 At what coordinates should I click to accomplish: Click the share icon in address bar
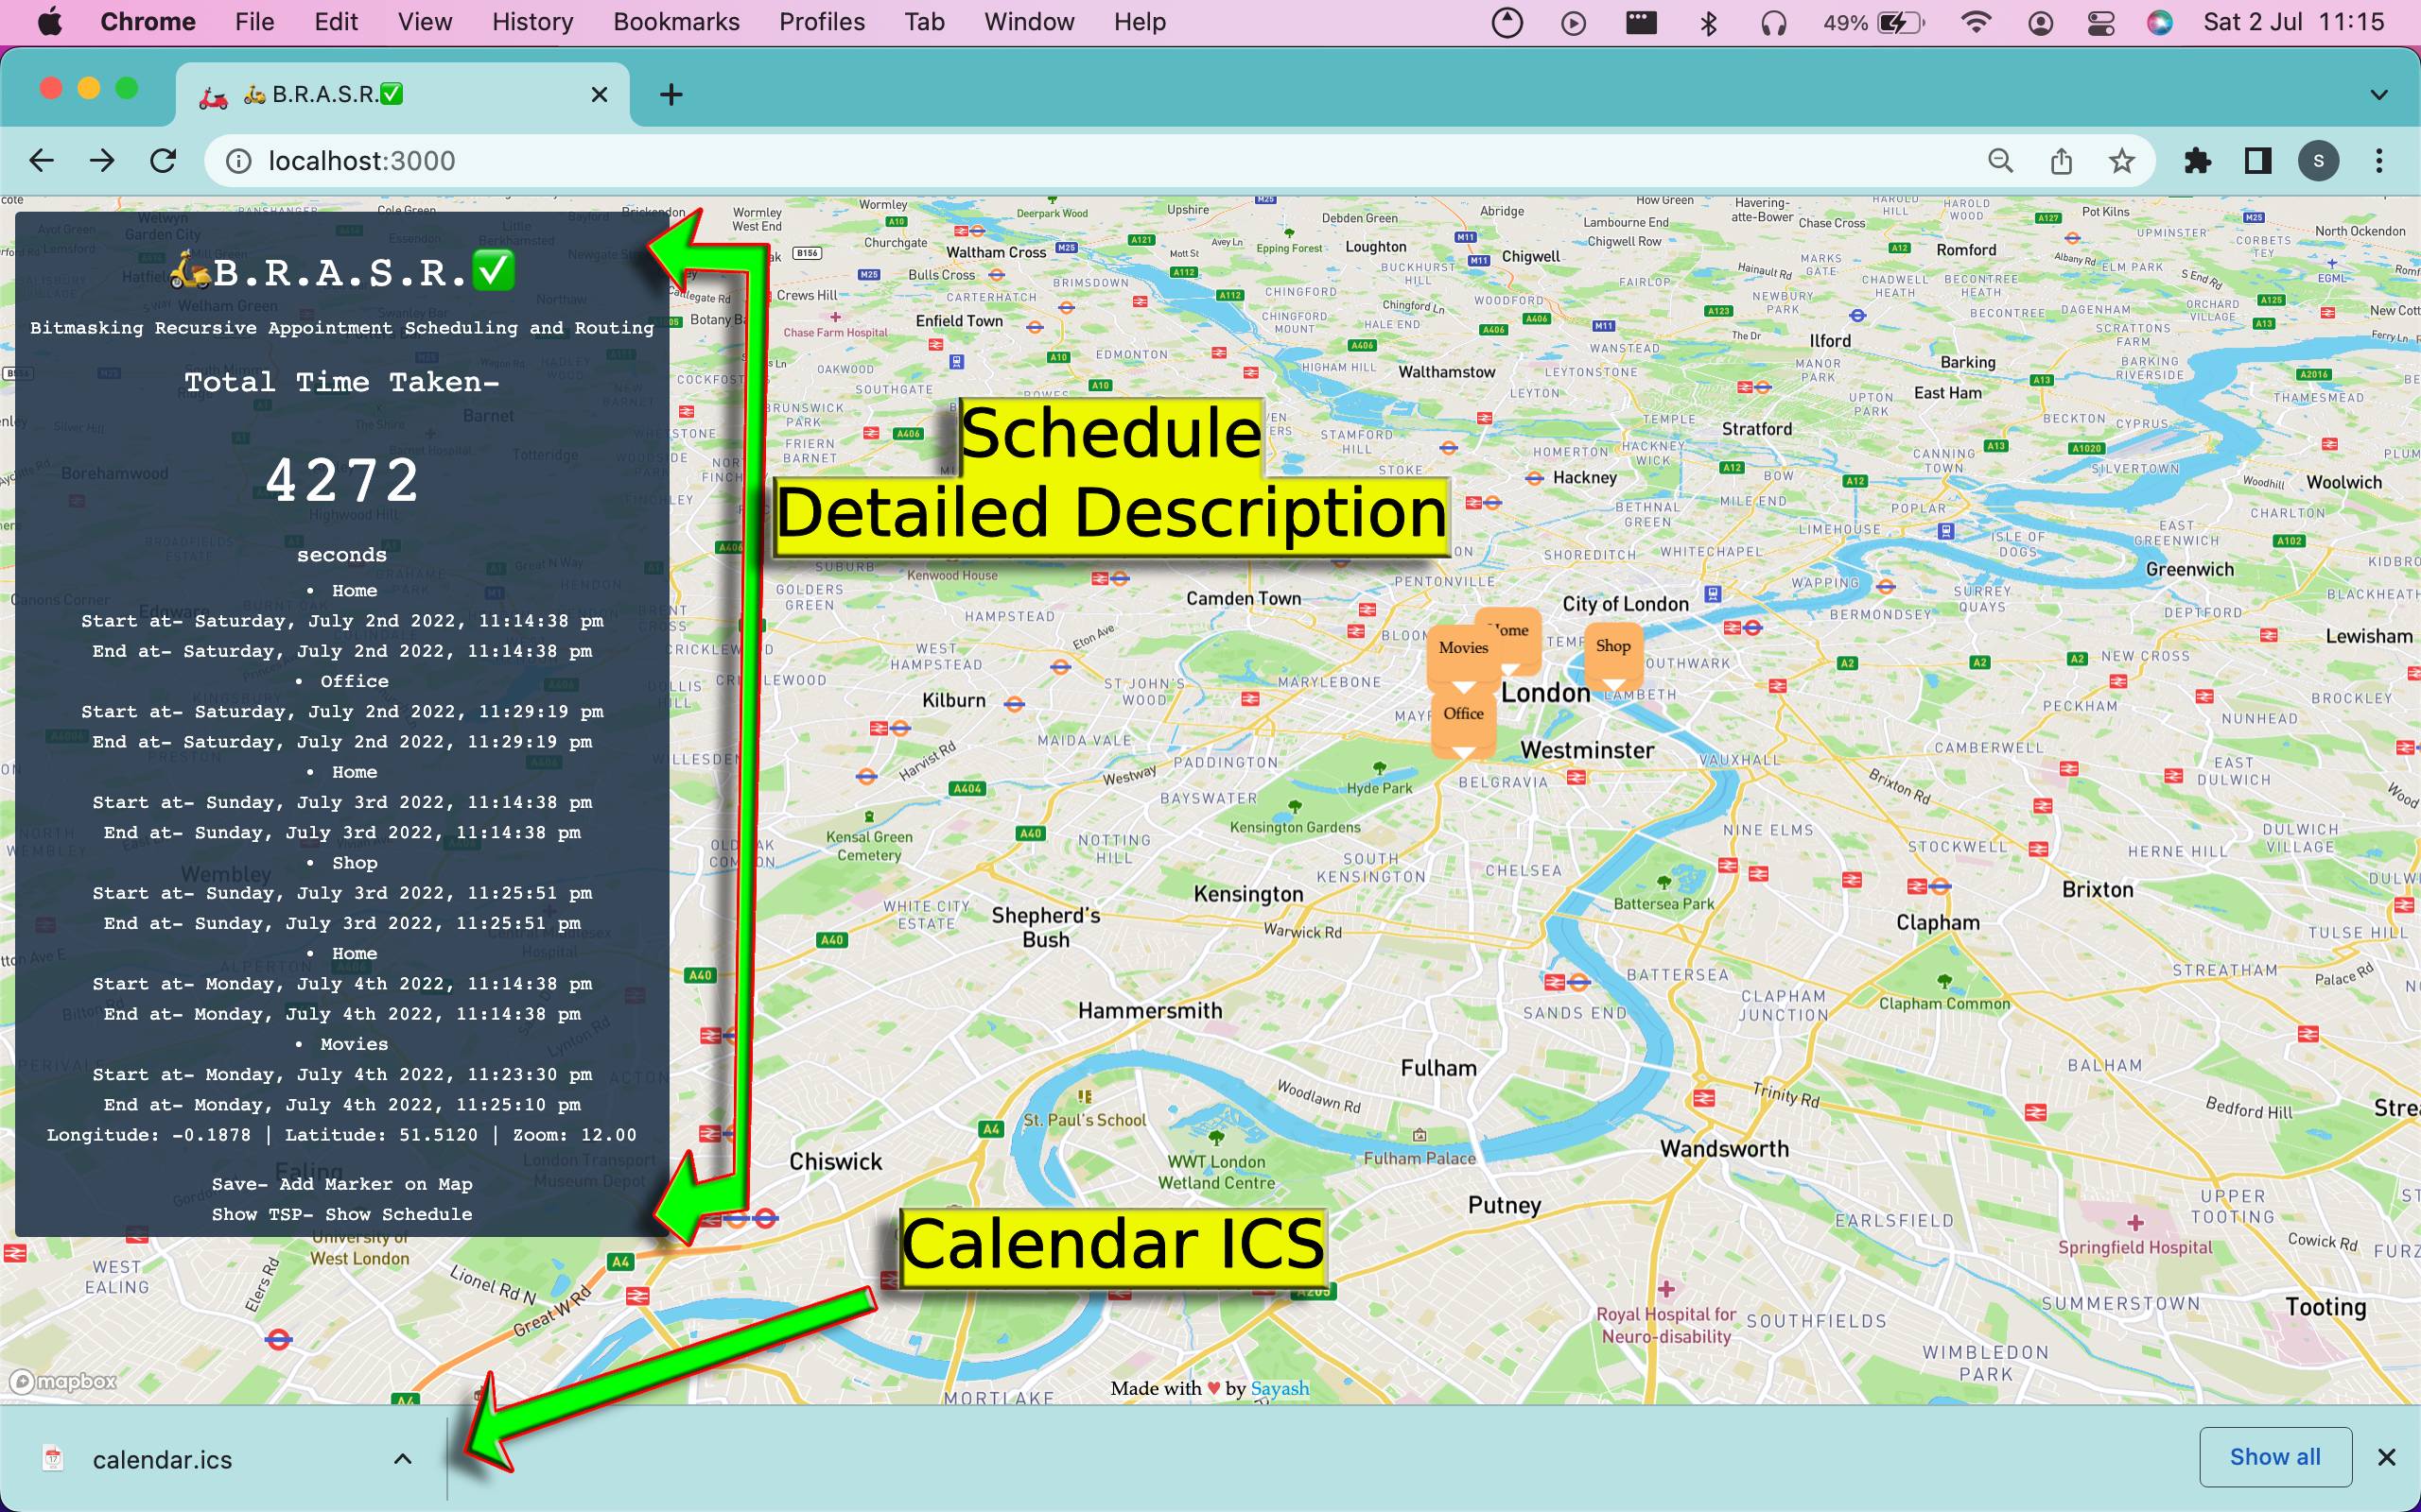point(2061,161)
